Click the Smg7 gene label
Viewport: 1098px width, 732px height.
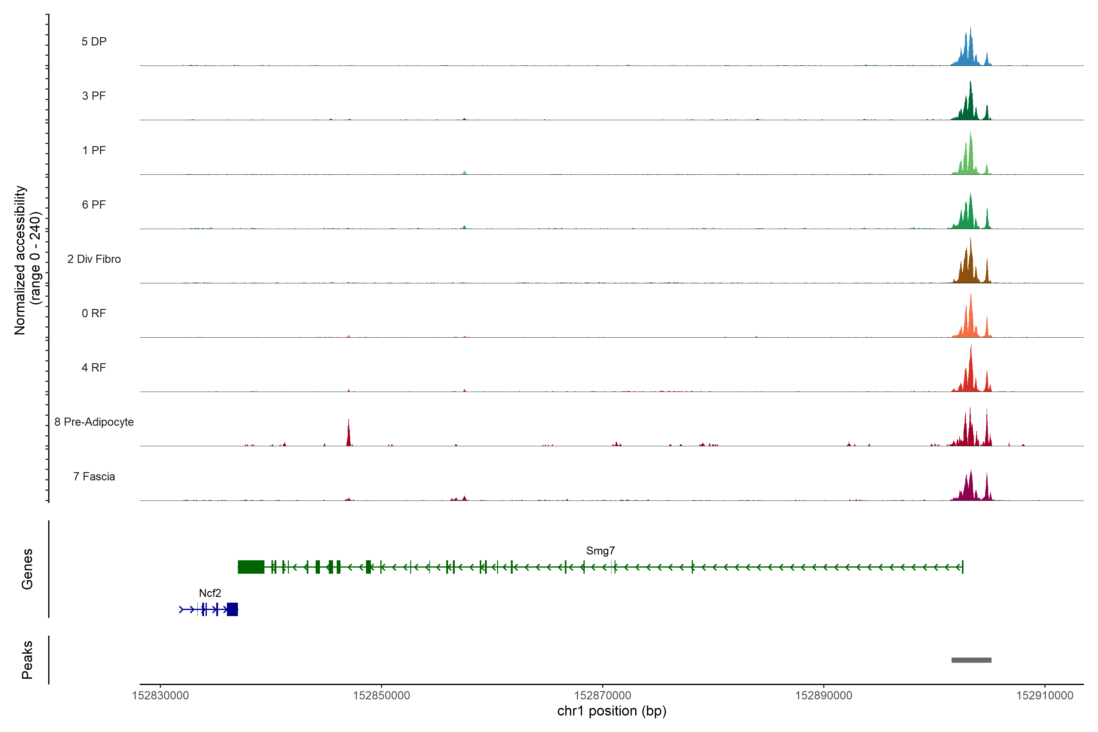600,551
